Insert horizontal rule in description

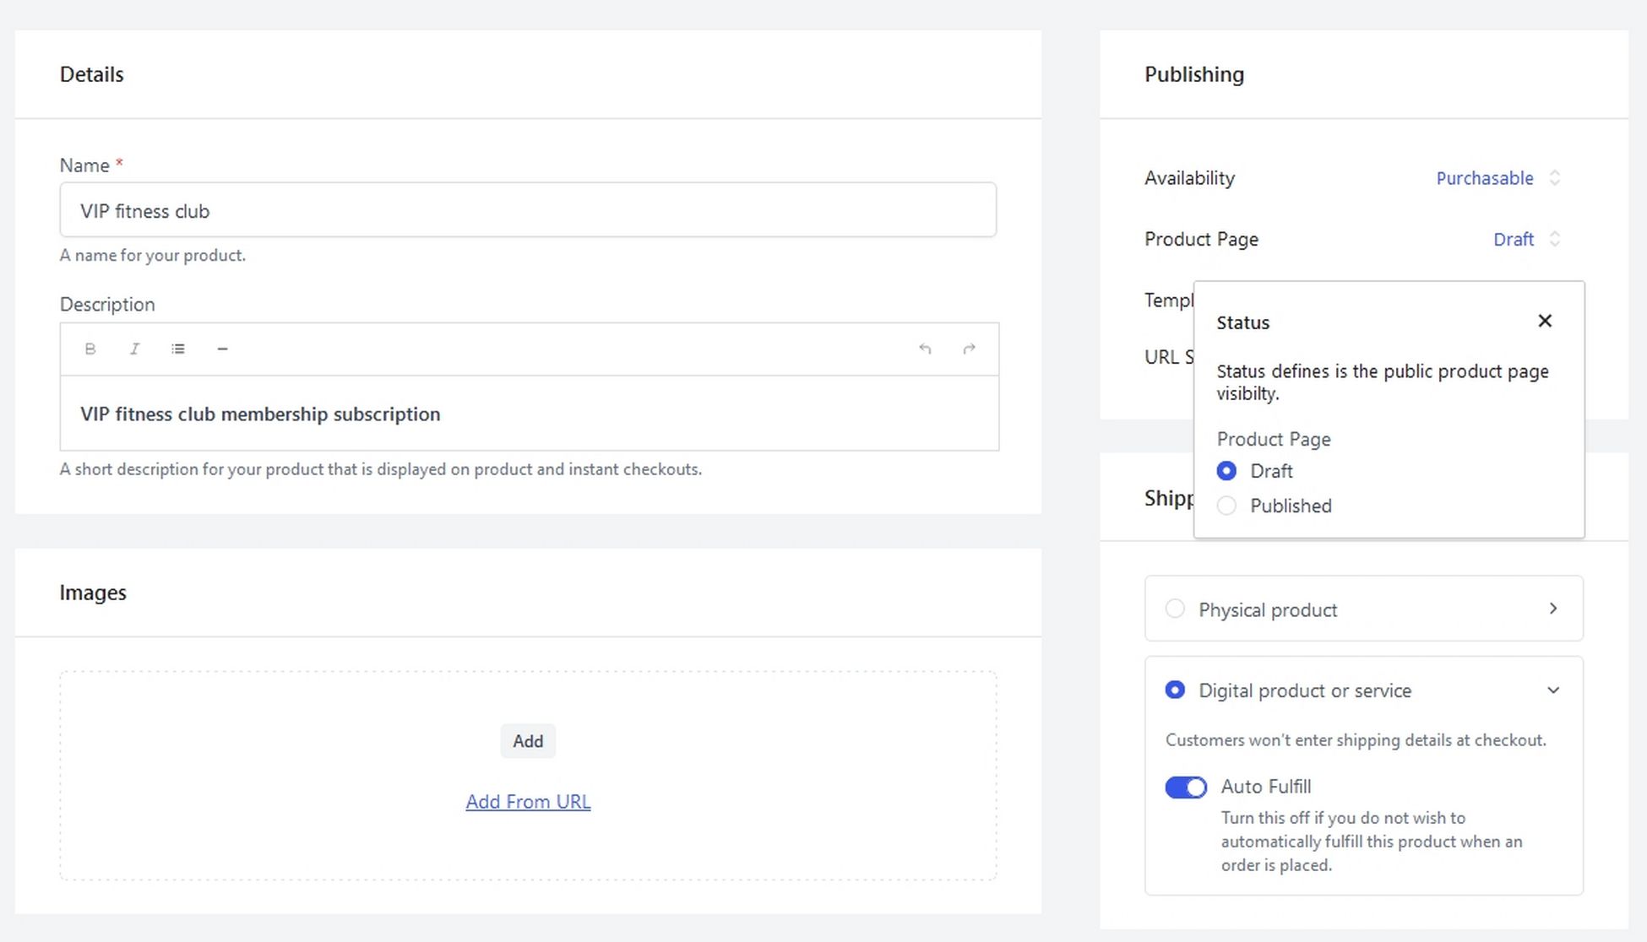click(222, 349)
